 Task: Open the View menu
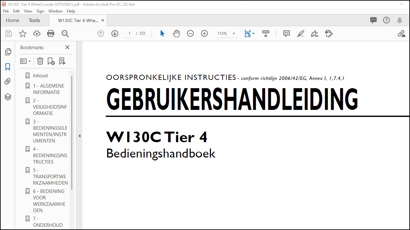click(x=28, y=11)
